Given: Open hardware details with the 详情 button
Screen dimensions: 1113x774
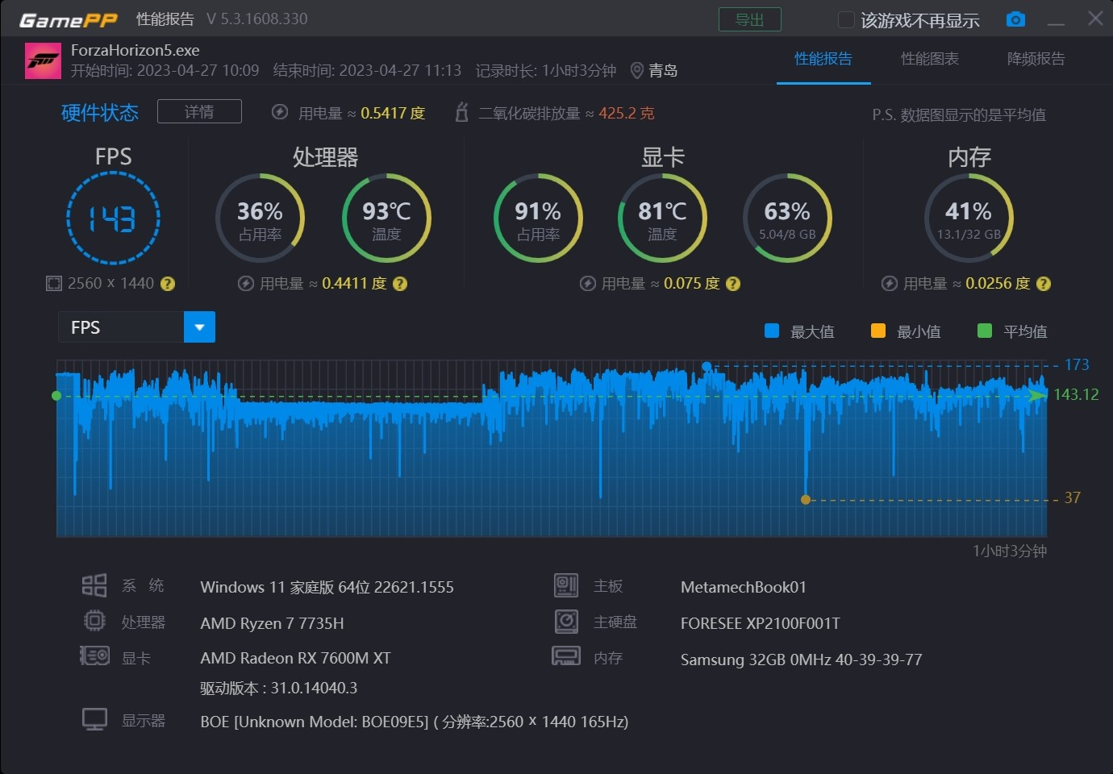Looking at the screenshot, I should 199,111.
